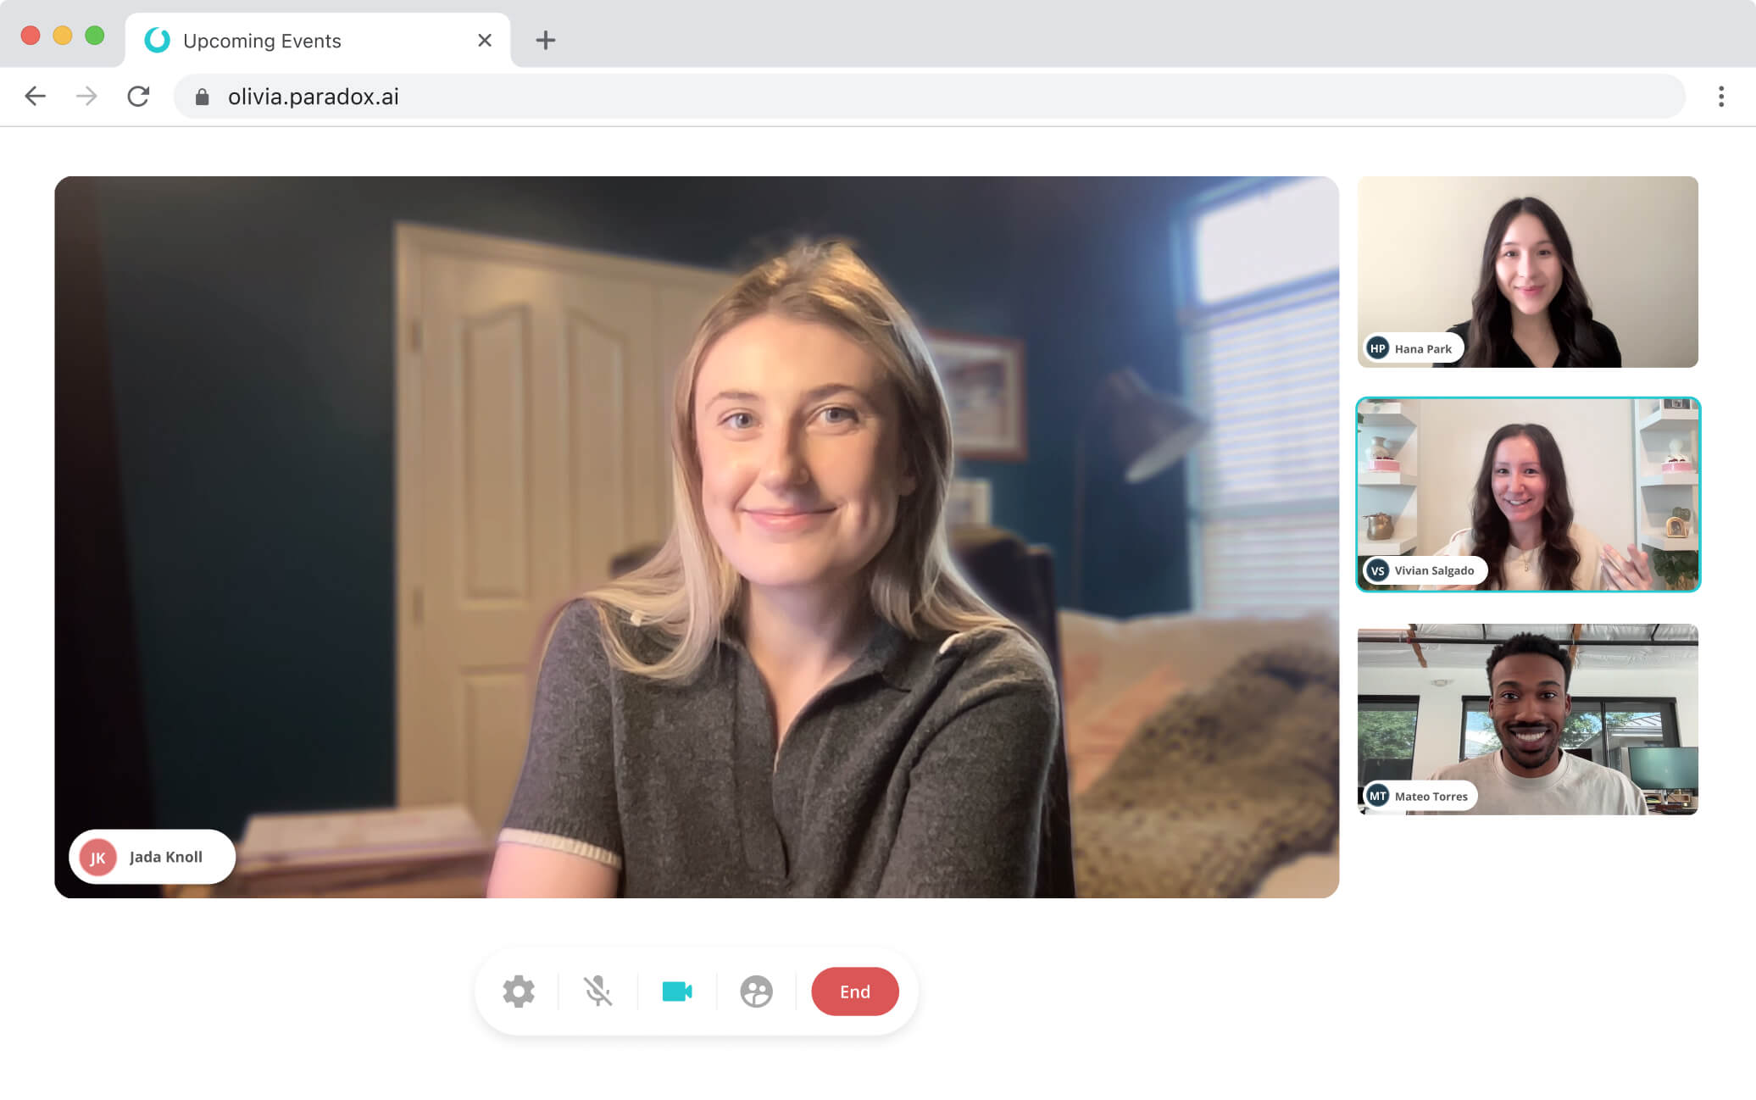Reload the current page
Image resolution: width=1756 pixels, height=1100 pixels.
pos(138,96)
